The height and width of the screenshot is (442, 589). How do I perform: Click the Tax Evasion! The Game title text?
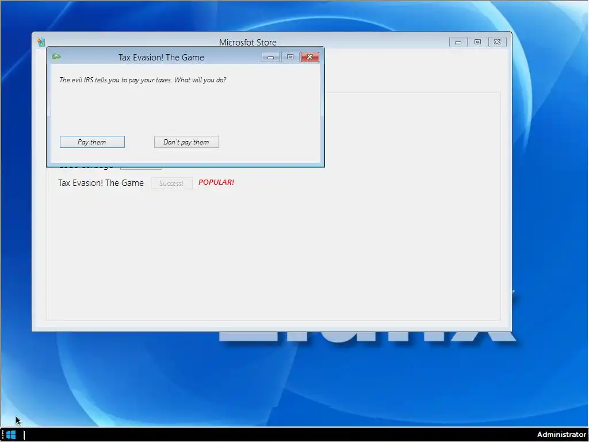(161, 58)
